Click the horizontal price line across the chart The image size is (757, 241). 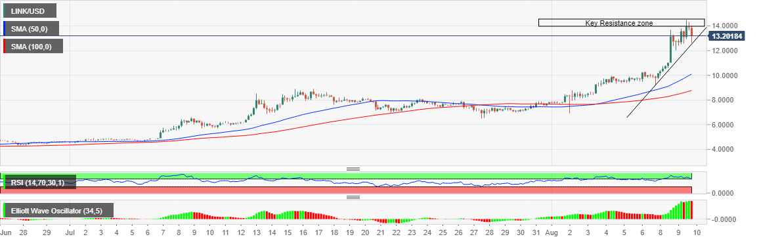pyautogui.click(x=354, y=35)
